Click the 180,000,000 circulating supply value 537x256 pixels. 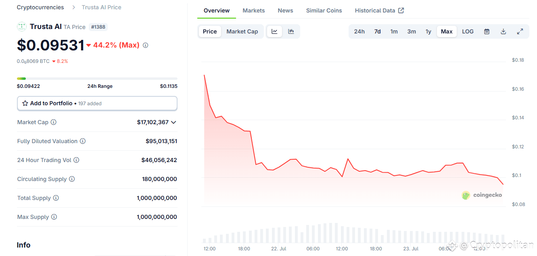(x=159, y=179)
